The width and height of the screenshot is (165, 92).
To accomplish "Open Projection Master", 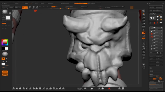I will 5,7.
